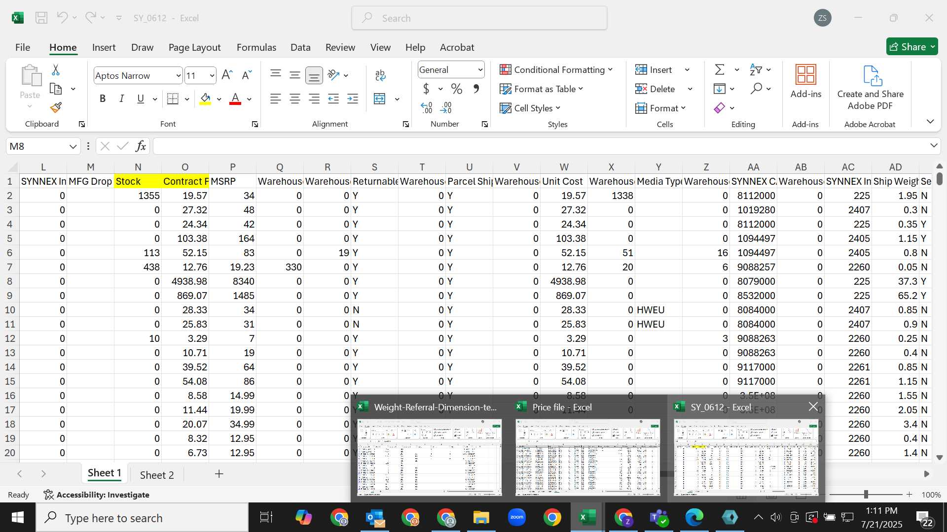The image size is (947, 532).
Task: Toggle Align Right horizontal alignment
Action: [314, 99]
